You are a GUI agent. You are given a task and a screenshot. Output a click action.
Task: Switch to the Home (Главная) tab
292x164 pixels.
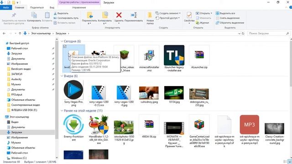coord(20,8)
